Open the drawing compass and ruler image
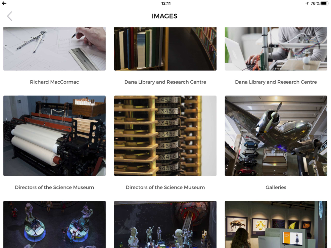Screen dimensions: 331x248 (x=55, y=49)
